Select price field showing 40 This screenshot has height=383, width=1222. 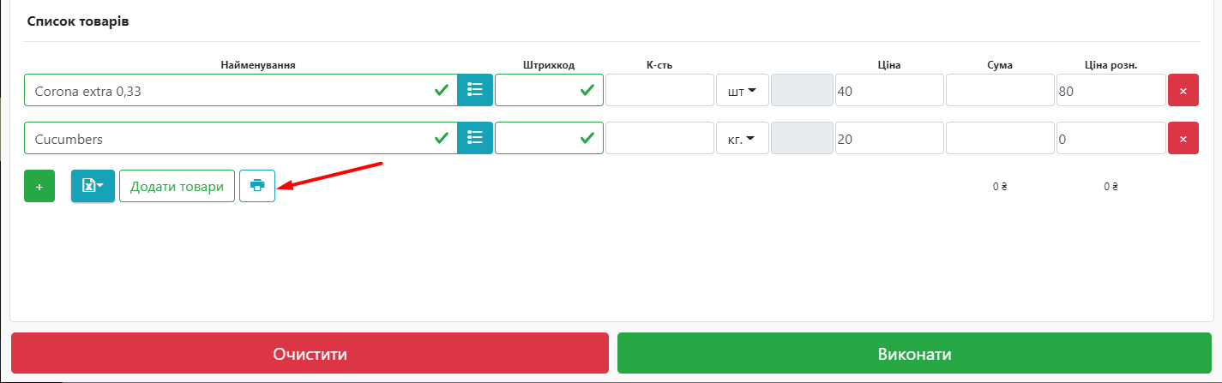pos(889,90)
